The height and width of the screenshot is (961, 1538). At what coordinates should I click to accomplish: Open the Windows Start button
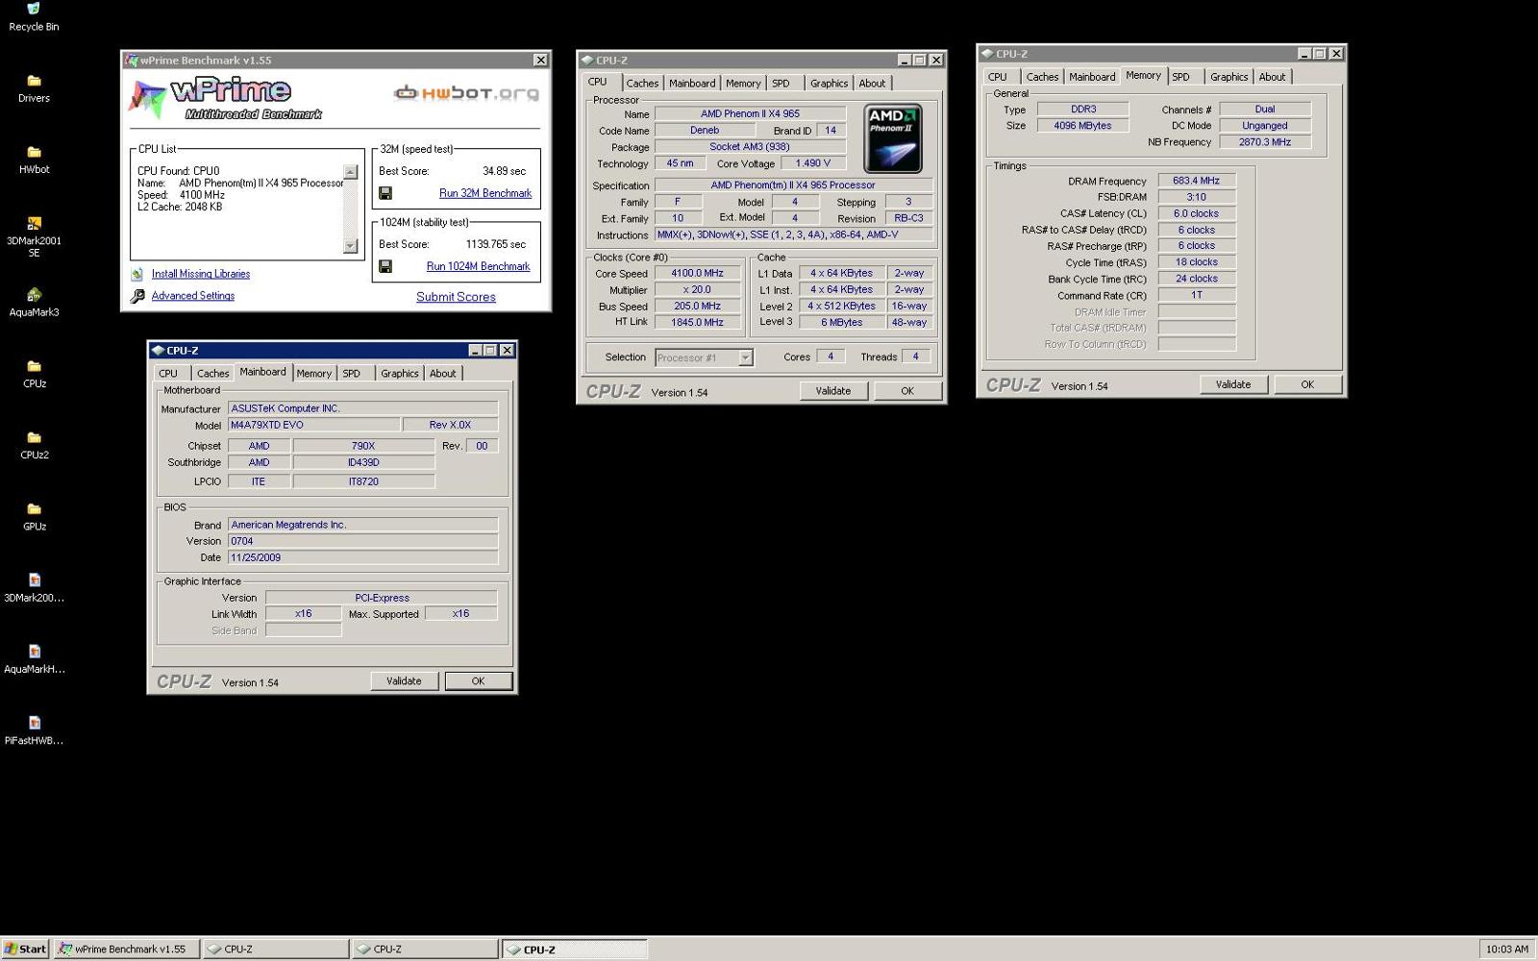[x=25, y=949]
